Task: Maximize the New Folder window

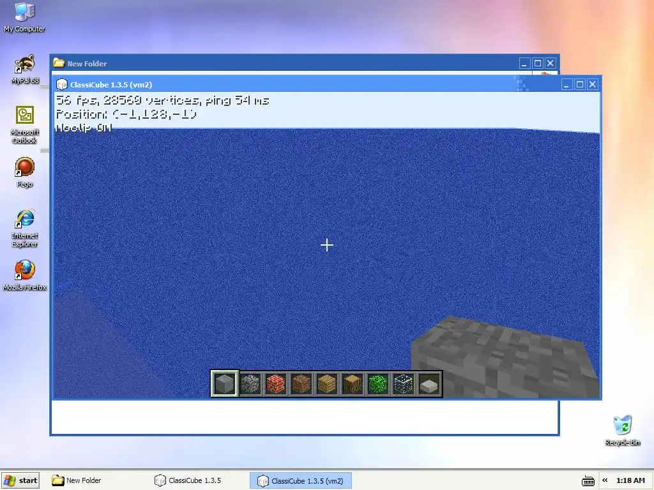Action: [538, 63]
